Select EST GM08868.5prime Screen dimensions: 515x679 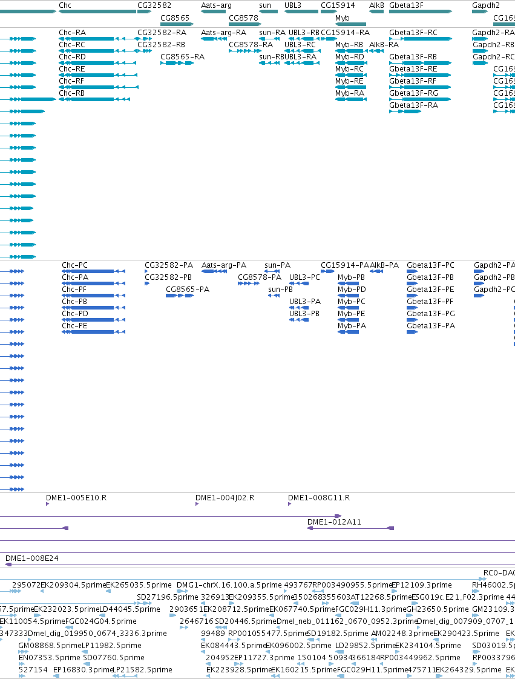pos(50,646)
